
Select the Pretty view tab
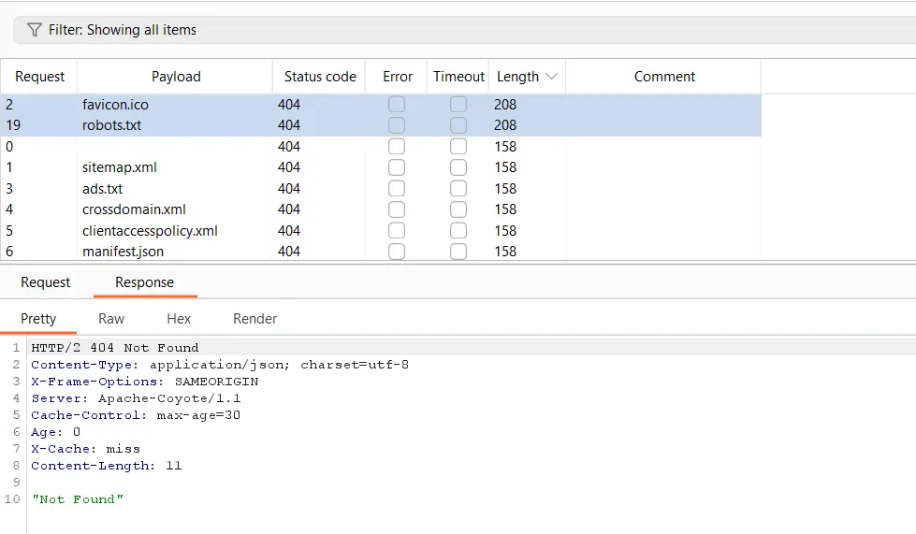pos(38,319)
